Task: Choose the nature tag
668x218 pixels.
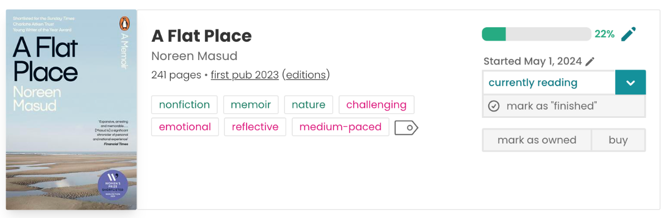Action: point(308,105)
